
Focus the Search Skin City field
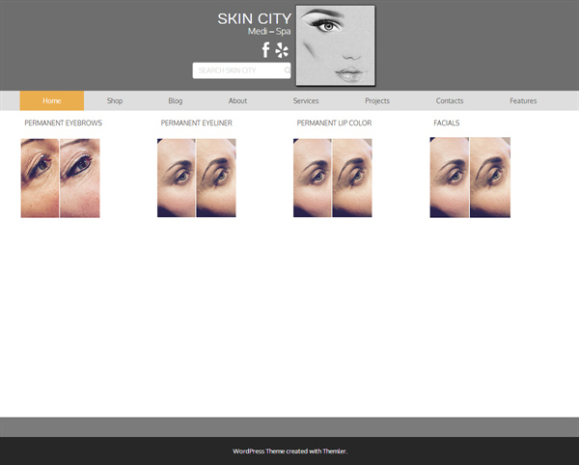tap(241, 70)
